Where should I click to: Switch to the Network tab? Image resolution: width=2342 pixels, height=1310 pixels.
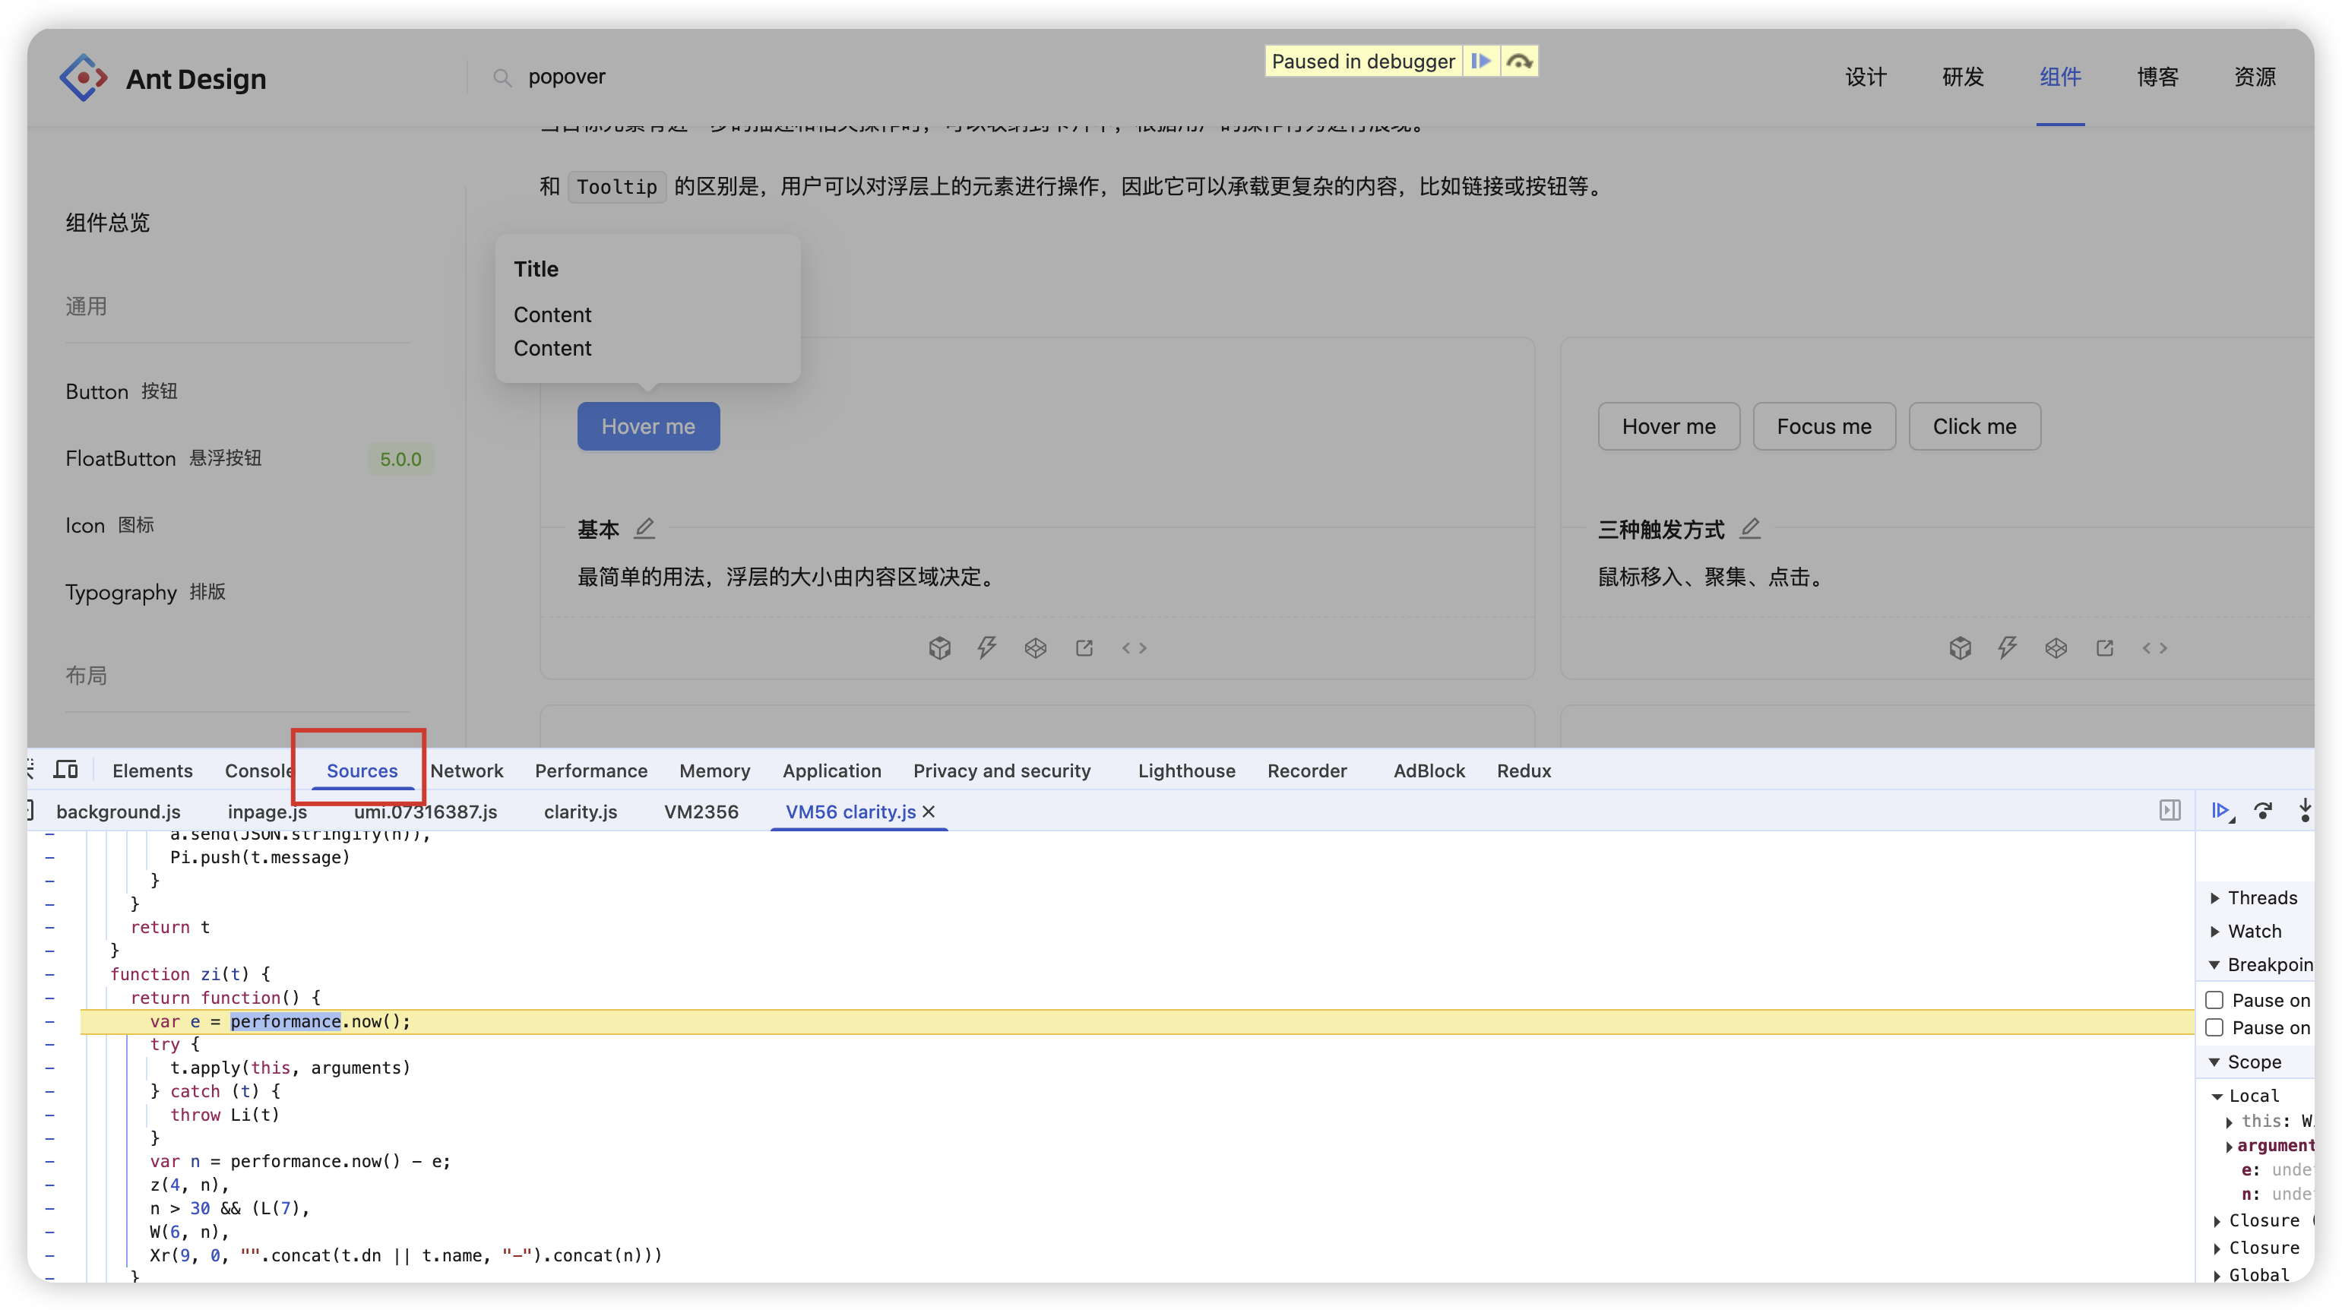click(467, 771)
